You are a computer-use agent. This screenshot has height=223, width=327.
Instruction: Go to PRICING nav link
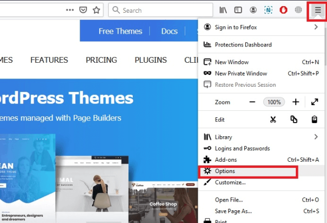coord(101,60)
